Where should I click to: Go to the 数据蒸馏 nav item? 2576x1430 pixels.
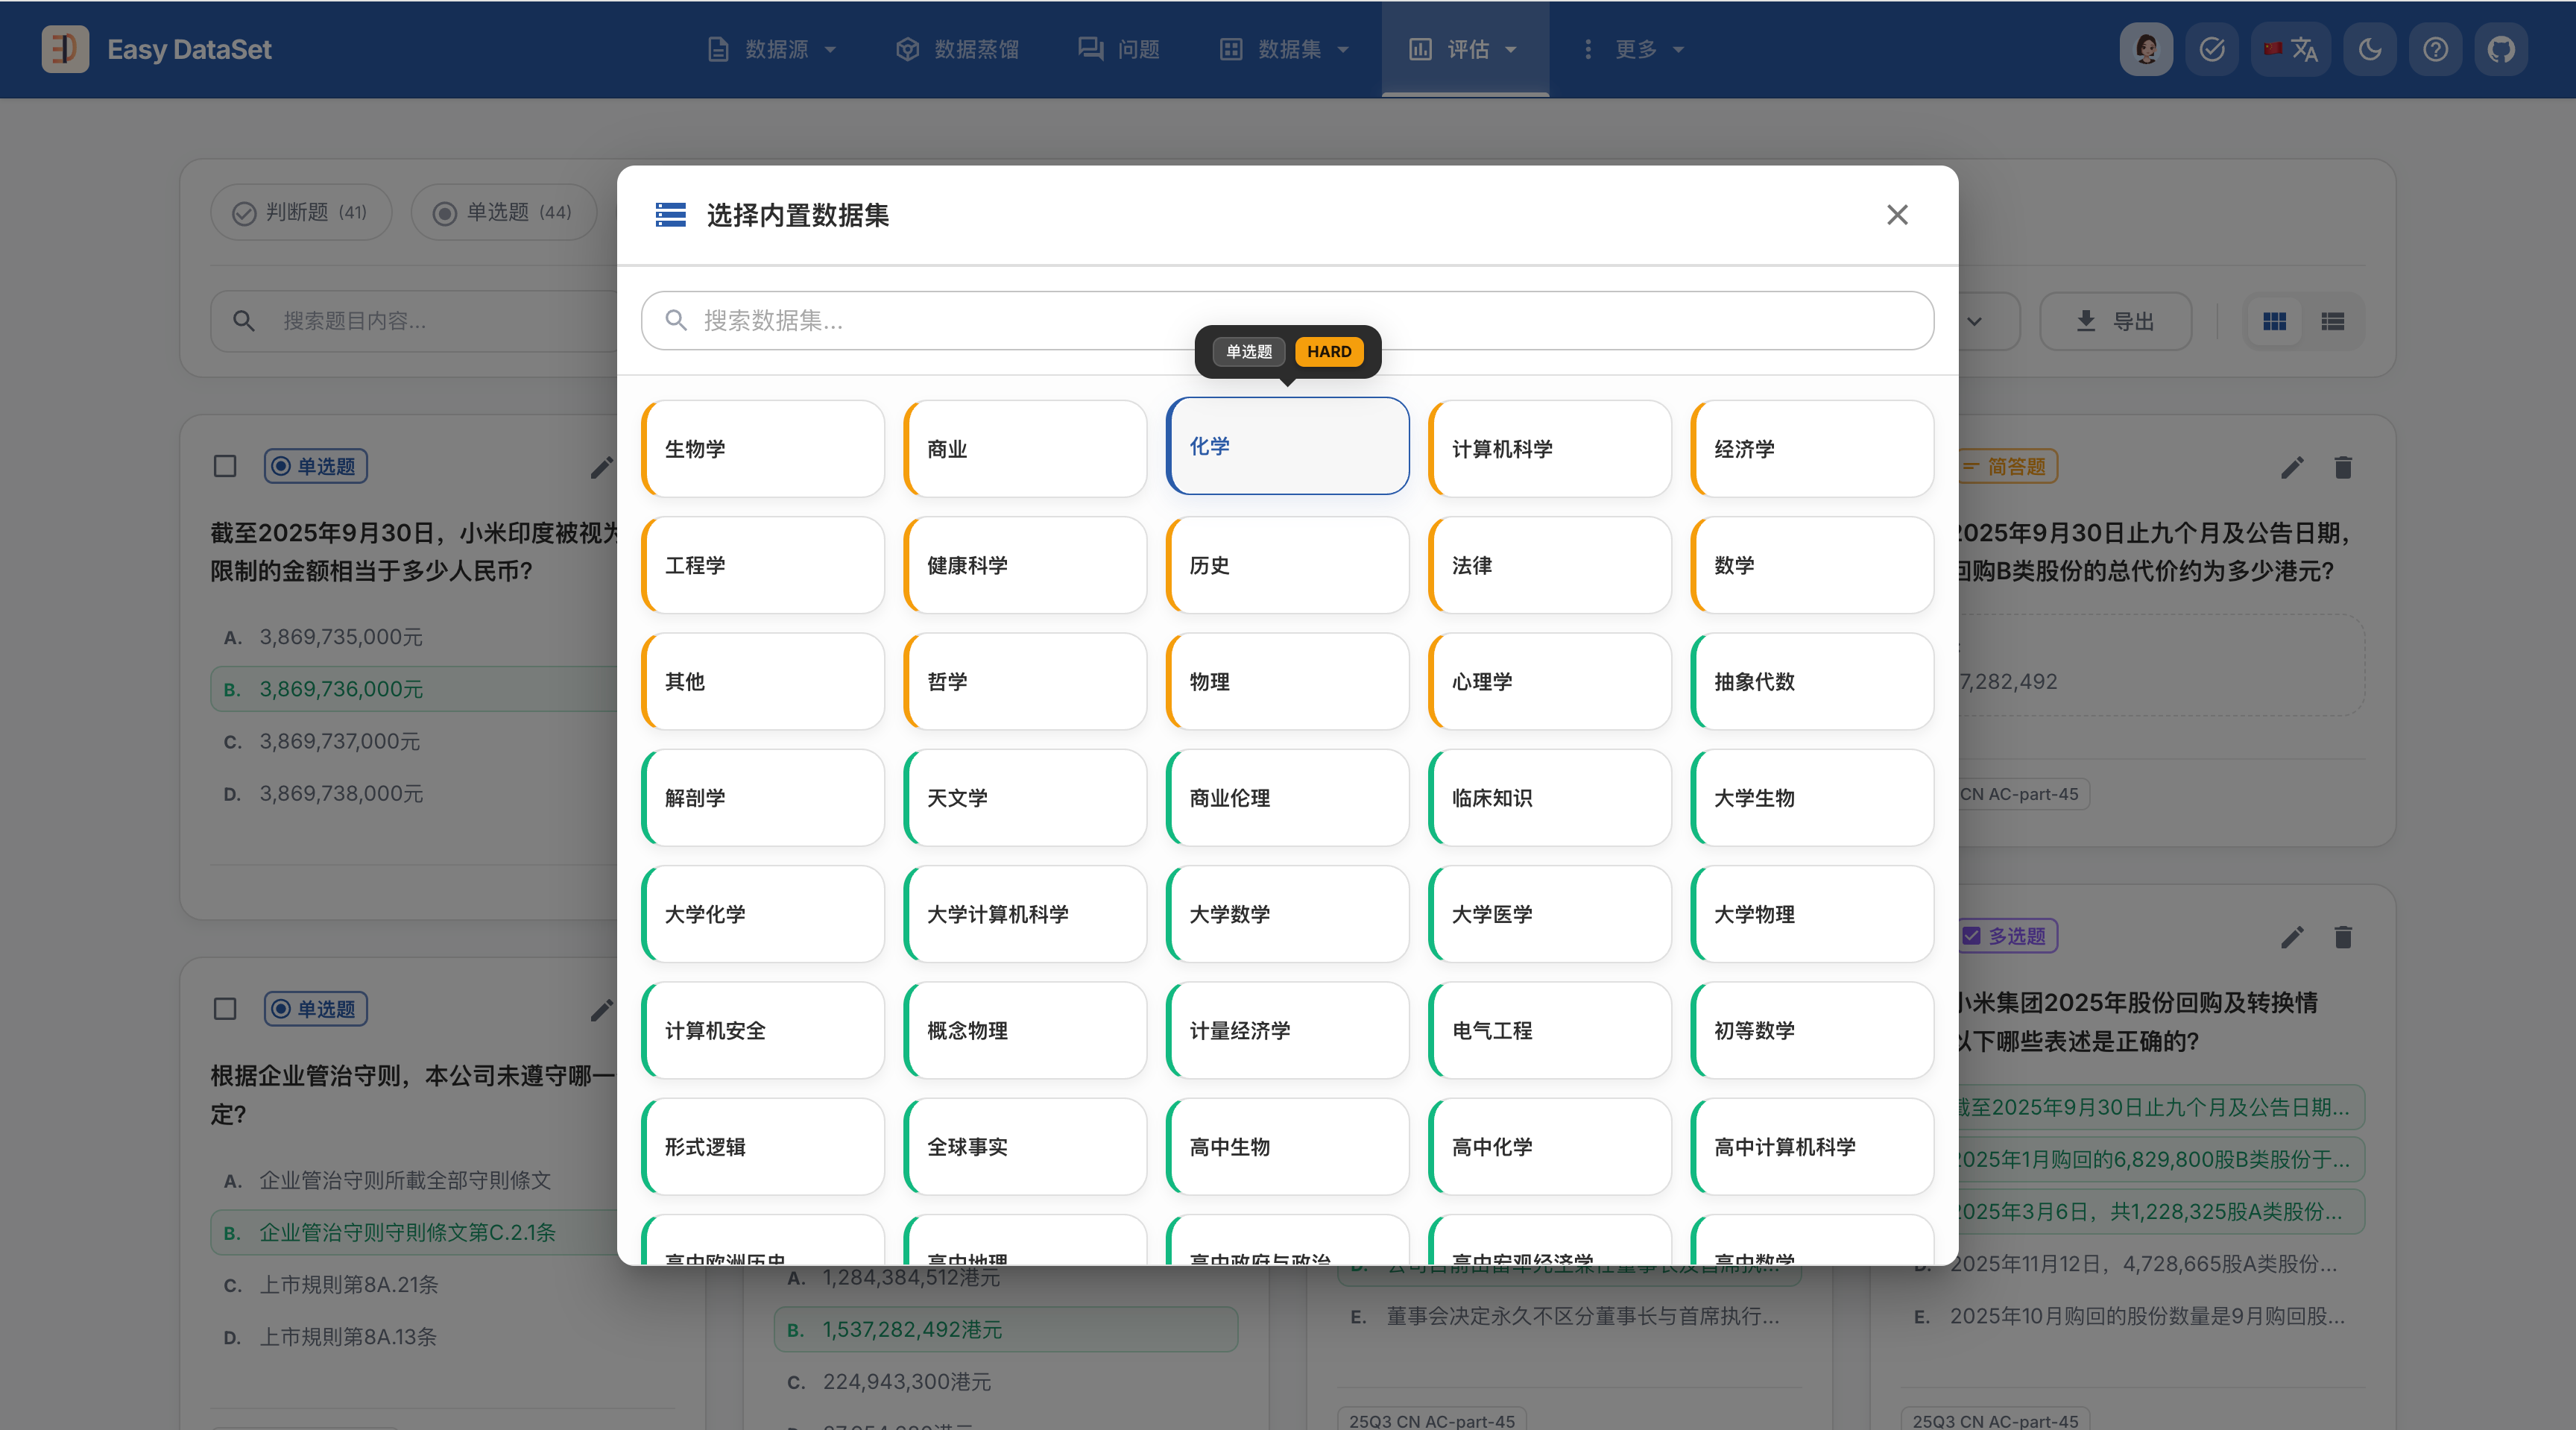(957, 49)
